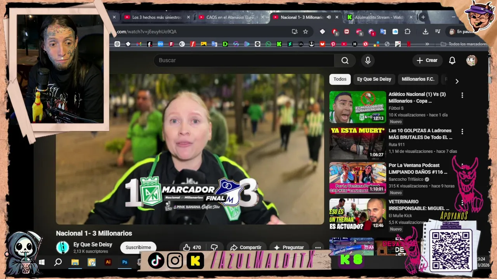Viewport: 497px width, 279px height.
Task: Open the Windows Start menu
Action: [41, 262]
